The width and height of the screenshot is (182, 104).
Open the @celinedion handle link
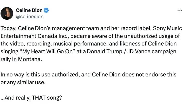pos(30,16)
